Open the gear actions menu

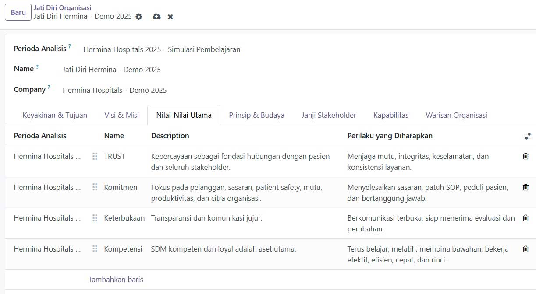pyautogui.click(x=139, y=17)
